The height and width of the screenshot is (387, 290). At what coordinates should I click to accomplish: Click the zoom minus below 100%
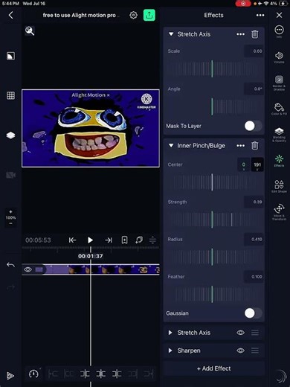(x=10, y=223)
